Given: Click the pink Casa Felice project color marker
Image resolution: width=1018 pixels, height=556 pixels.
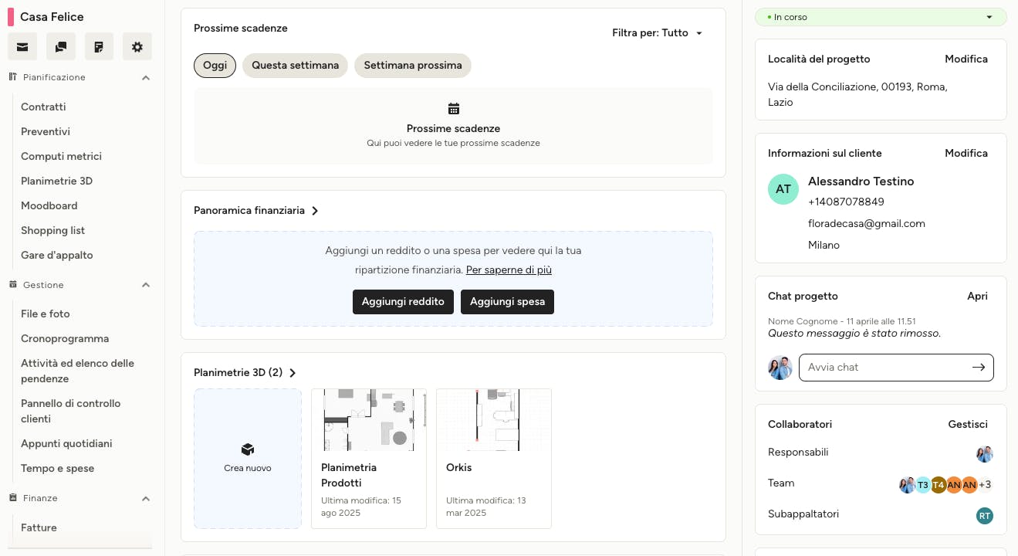Looking at the screenshot, I should [11, 16].
